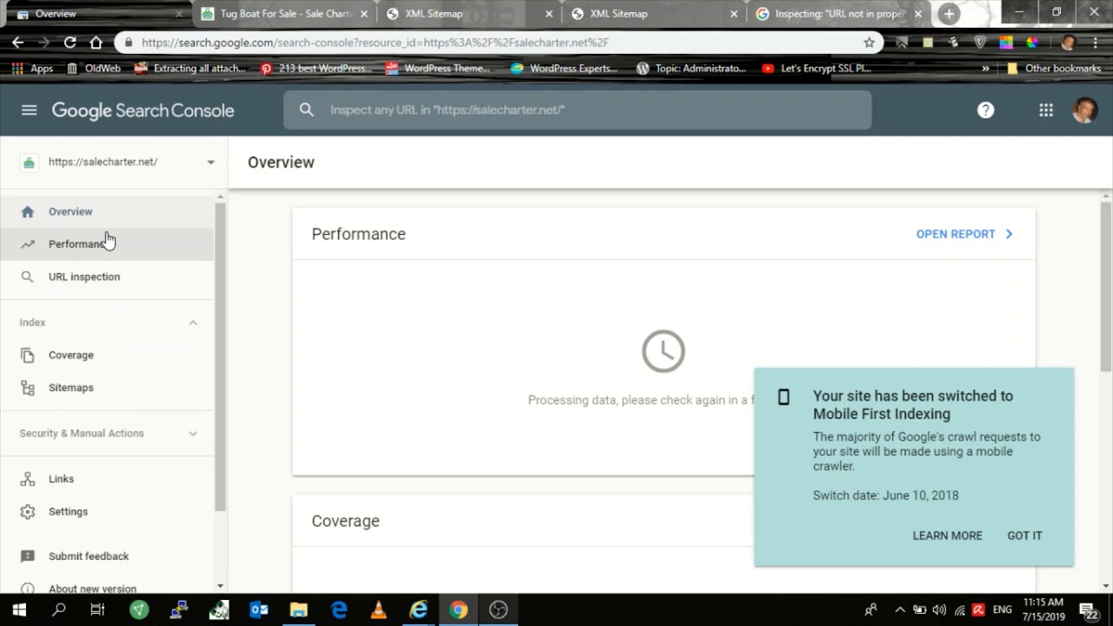Open the OldWeb bookmark
This screenshot has width=1113, height=626.
pos(94,69)
